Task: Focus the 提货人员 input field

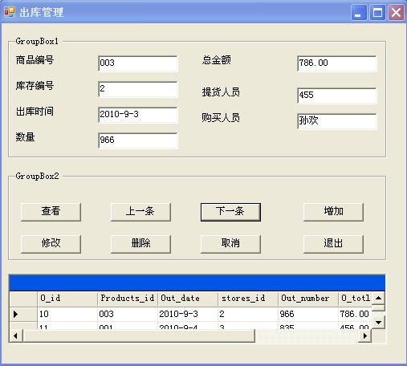Action: [337, 96]
